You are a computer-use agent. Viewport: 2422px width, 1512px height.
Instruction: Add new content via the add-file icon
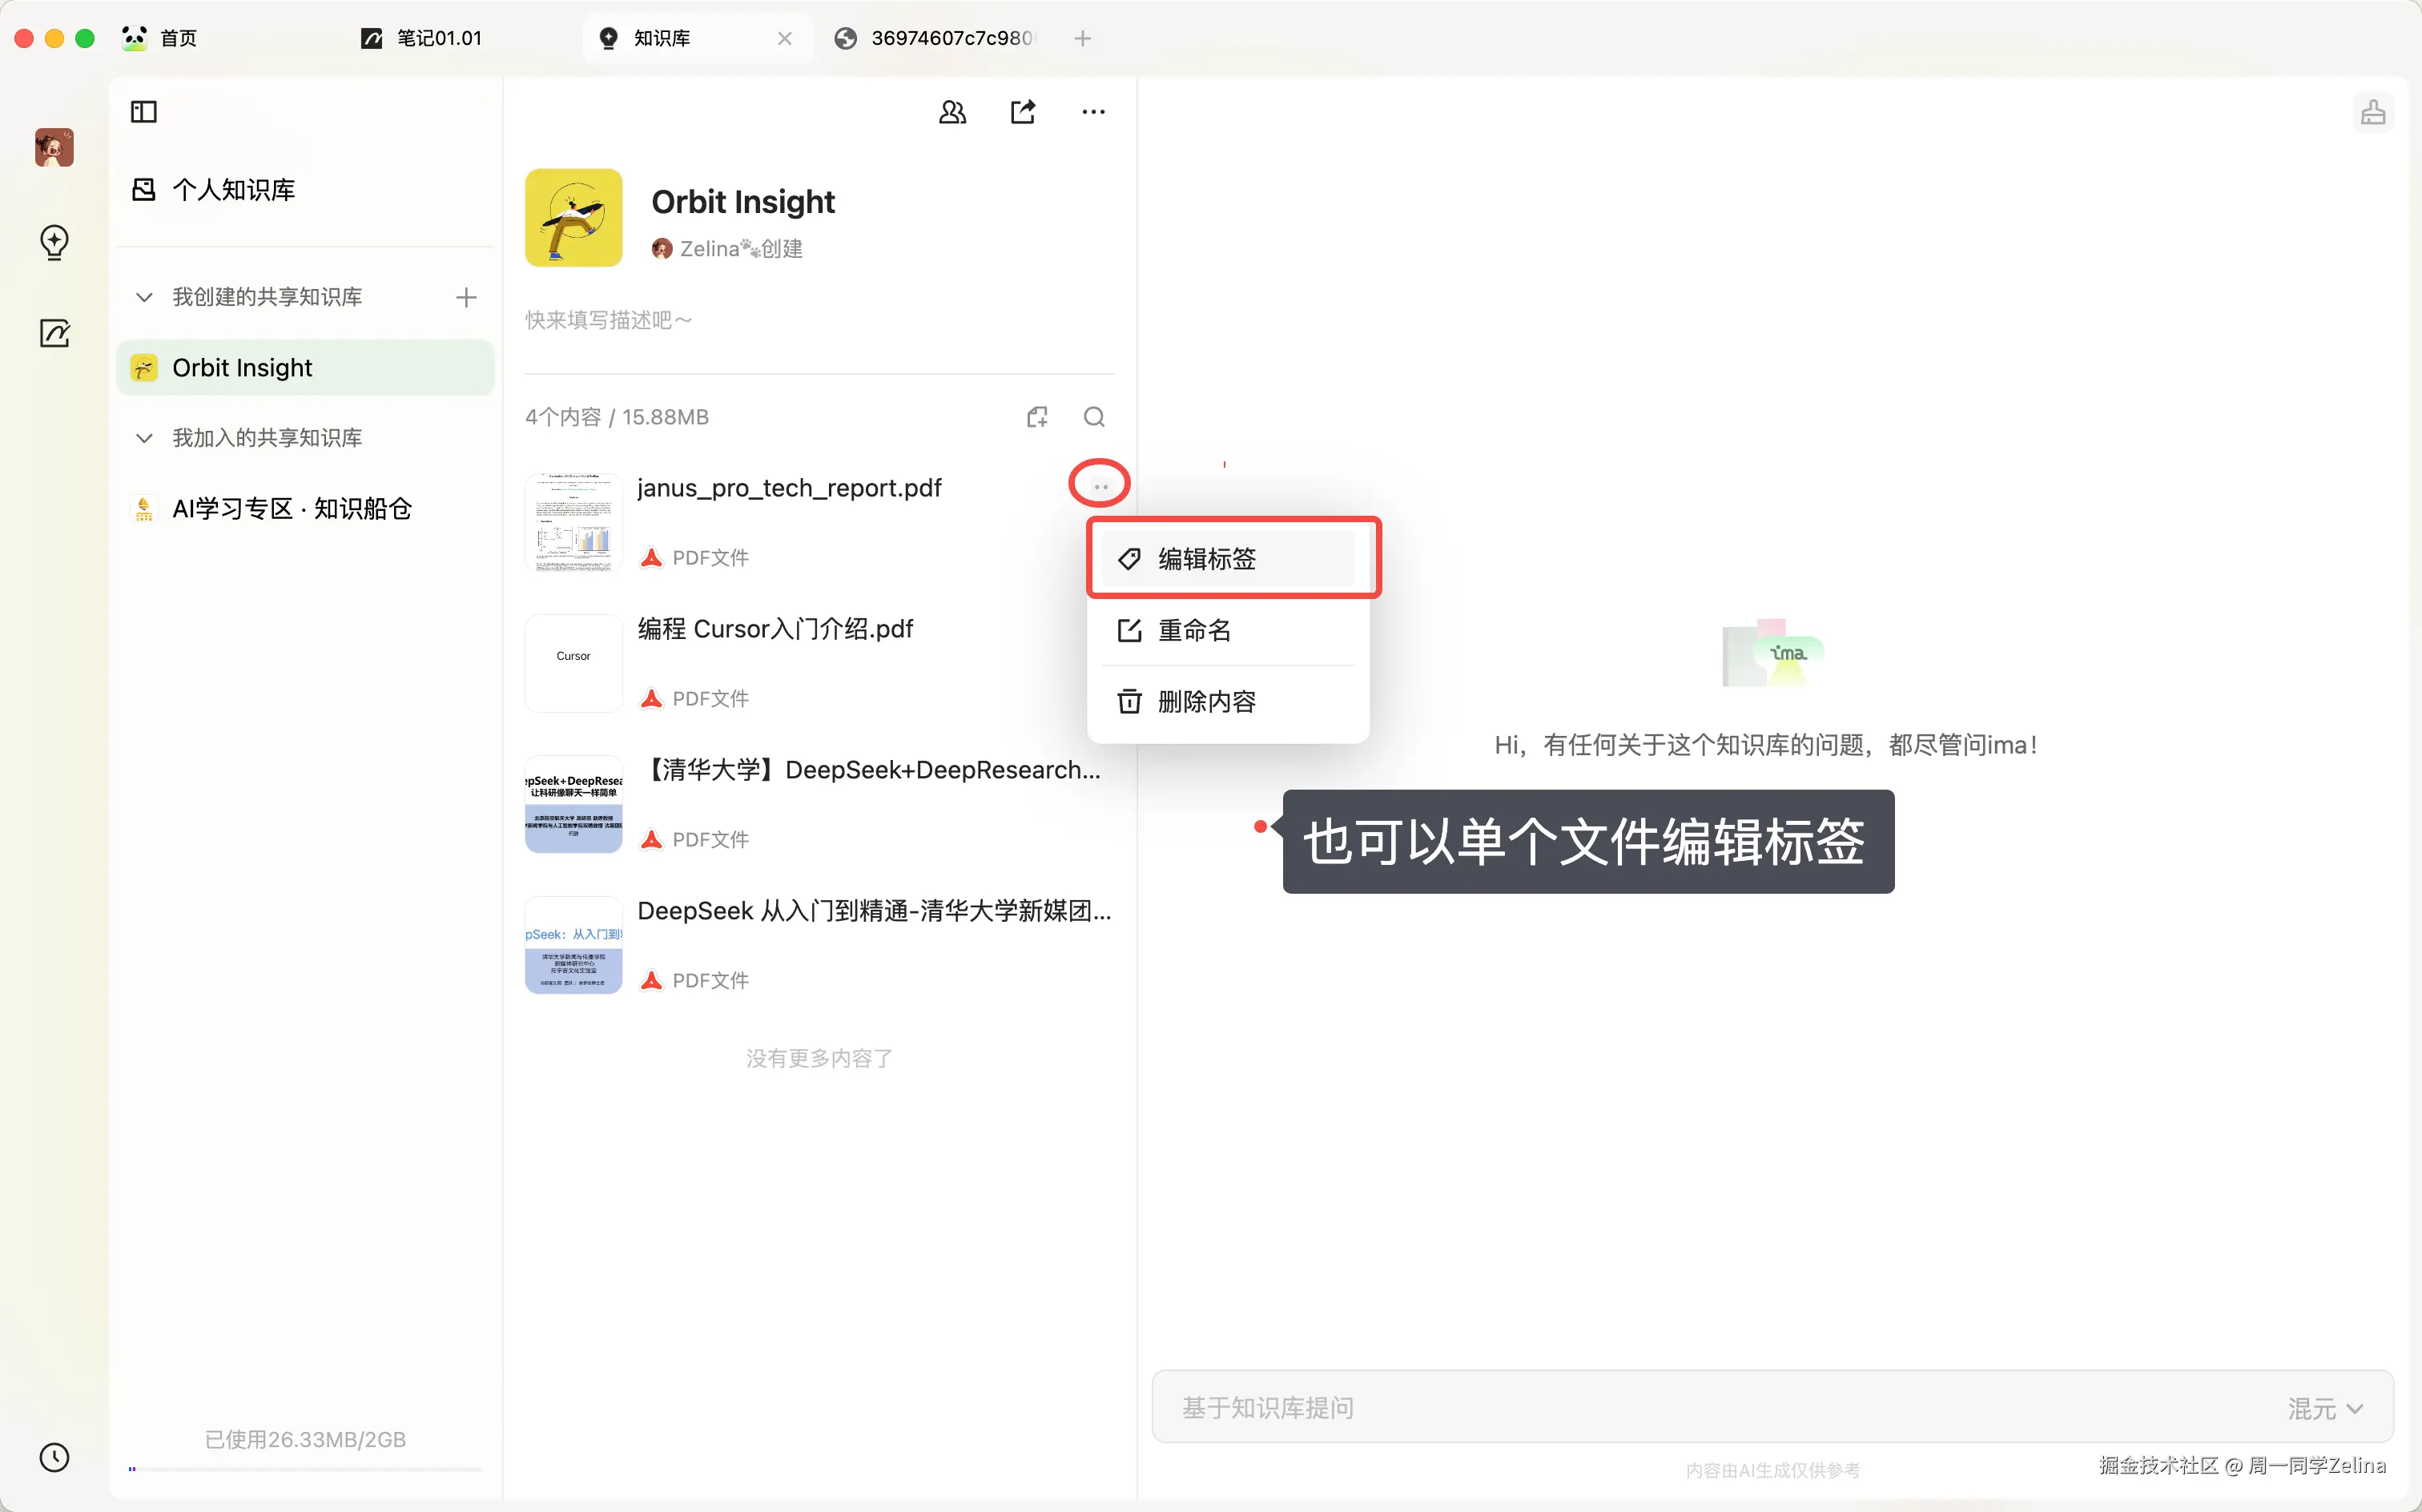pyautogui.click(x=1037, y=416)
